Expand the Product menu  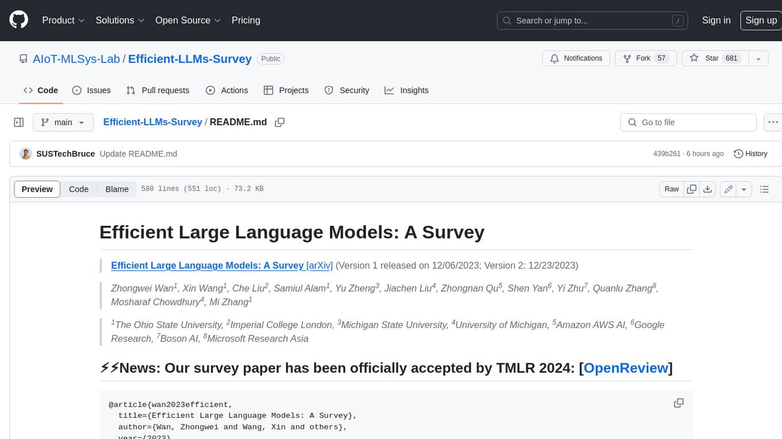click(63, 20)
